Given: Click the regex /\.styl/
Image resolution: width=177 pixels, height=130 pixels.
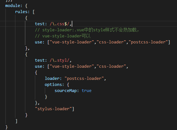Looking at the screenshot, I should pyautogui.click(x=60, y=60).
